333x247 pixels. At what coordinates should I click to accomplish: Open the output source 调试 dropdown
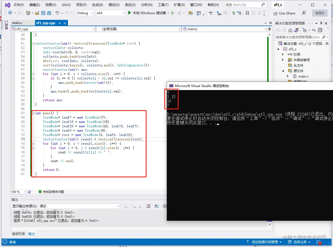tap(79, 206)
